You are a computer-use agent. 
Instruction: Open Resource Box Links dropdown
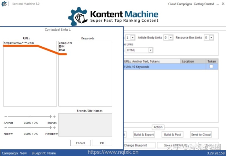pos(211,38)
